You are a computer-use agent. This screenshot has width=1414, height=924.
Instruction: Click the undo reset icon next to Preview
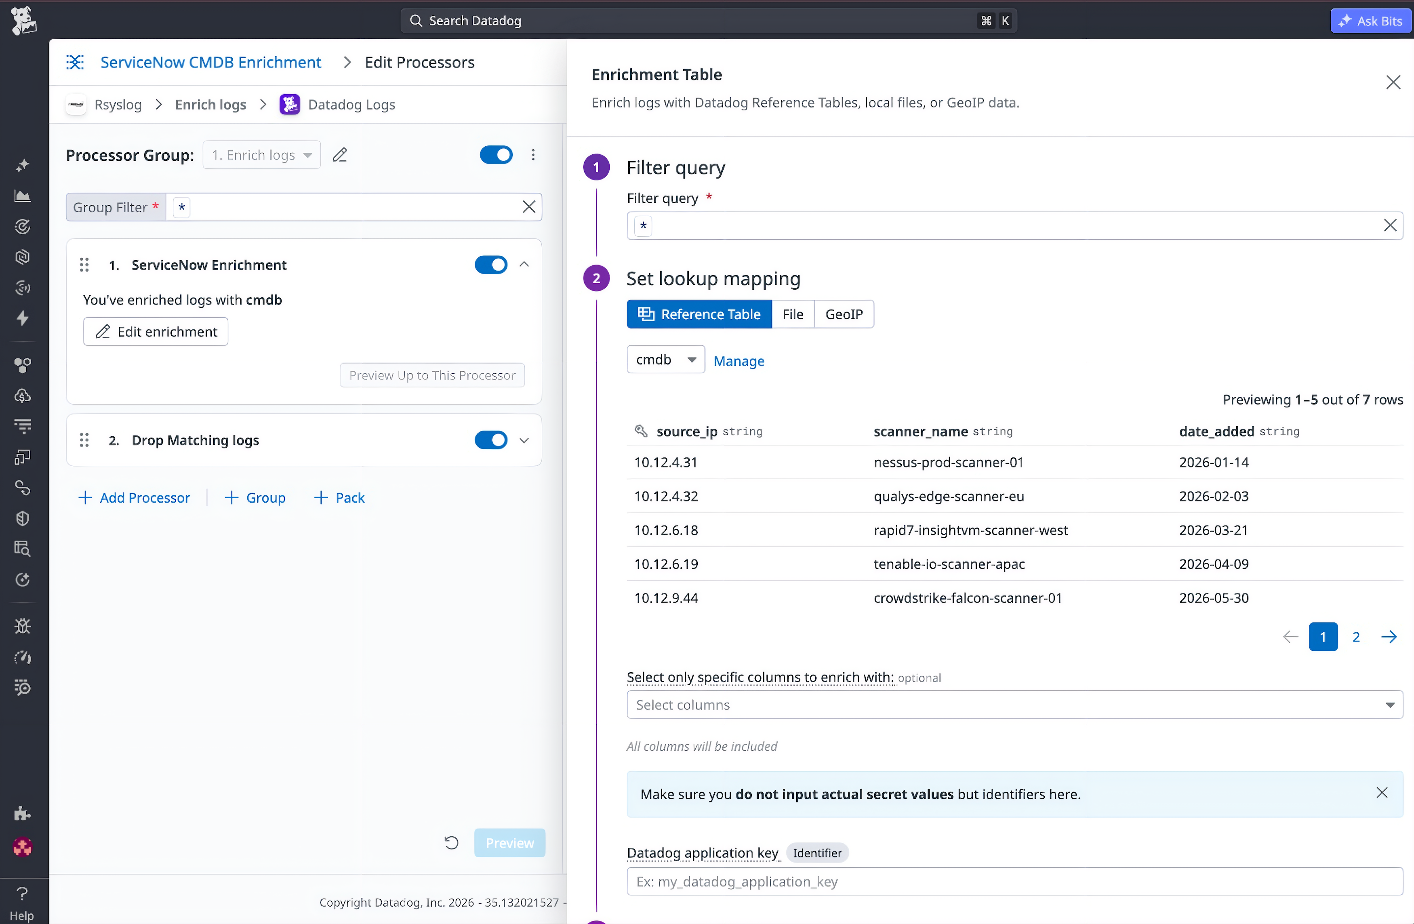click(x=452, y=843)
